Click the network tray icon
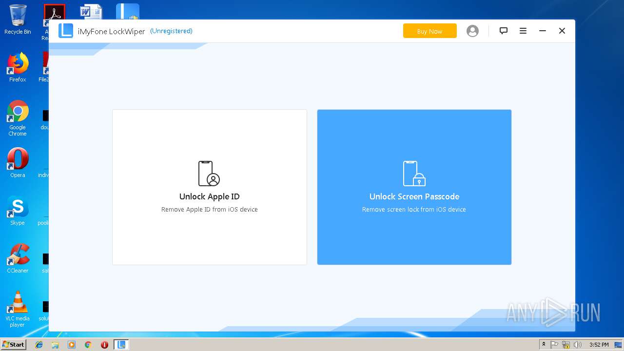Screen dimensions: 624x351 coord(566,345)
